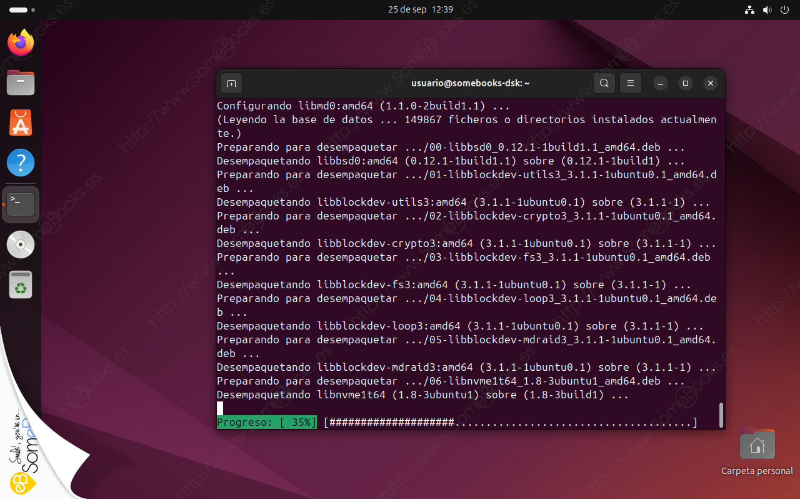
Task: Click the terminal title usuario@somebooks-dsk
Action: pos(470,83)
